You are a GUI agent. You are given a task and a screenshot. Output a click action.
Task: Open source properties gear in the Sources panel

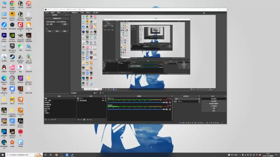pos(84,120)
